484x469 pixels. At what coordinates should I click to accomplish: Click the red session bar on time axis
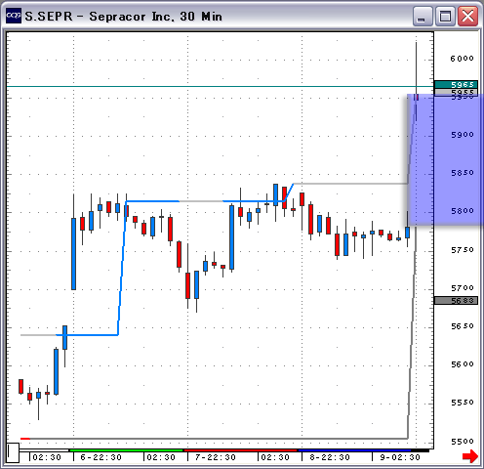(240, 450)
